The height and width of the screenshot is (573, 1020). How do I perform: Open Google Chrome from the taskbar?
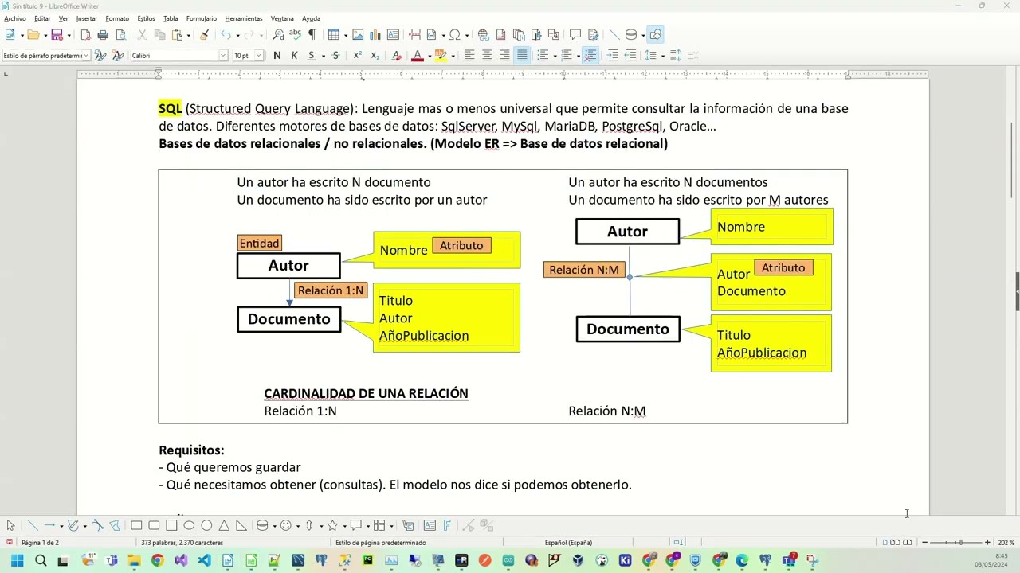point(157,561)
